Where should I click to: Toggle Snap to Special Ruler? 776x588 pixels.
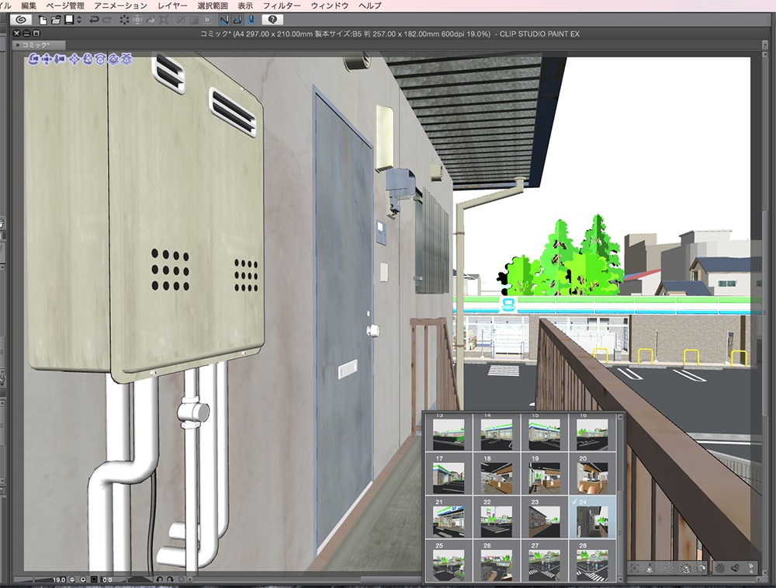pyautogui.click(x=237, y=20)
